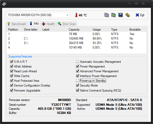Click the 46 °C temperature reading
The height and width of the screenshot is (124, 153).
83,15
